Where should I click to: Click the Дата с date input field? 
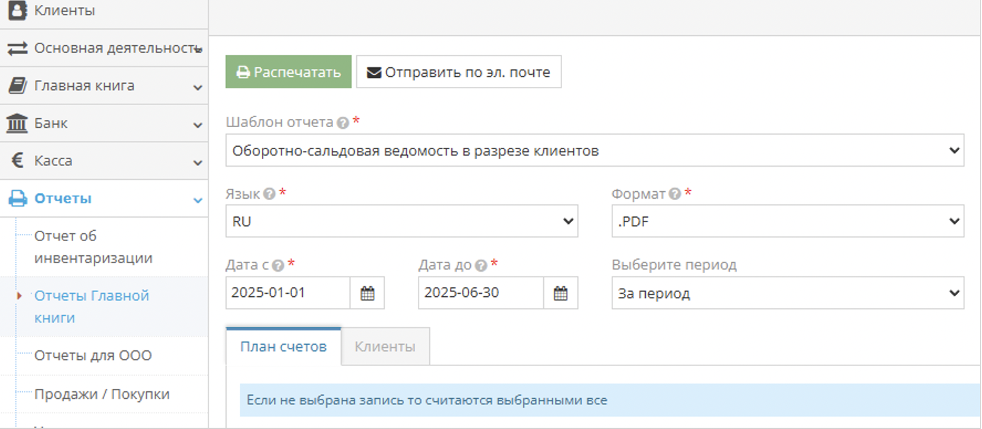coord(288,293)
